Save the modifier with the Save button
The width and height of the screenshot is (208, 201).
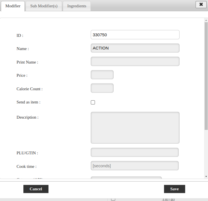click(x=174, y=189)
